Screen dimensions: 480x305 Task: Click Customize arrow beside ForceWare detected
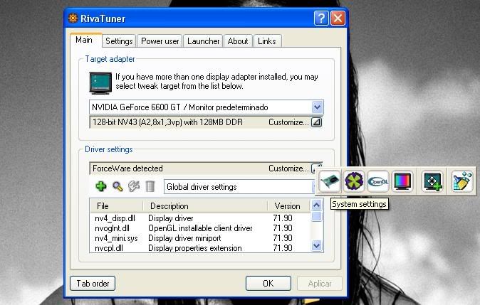point(314,168)
